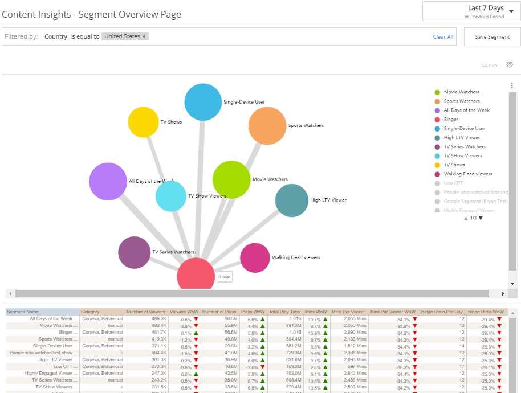Go to the previous legend page arrow

pos(466,218)
